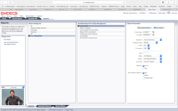Open the Unit Type dropdown
178x111 pixels.
pos(152,62)
